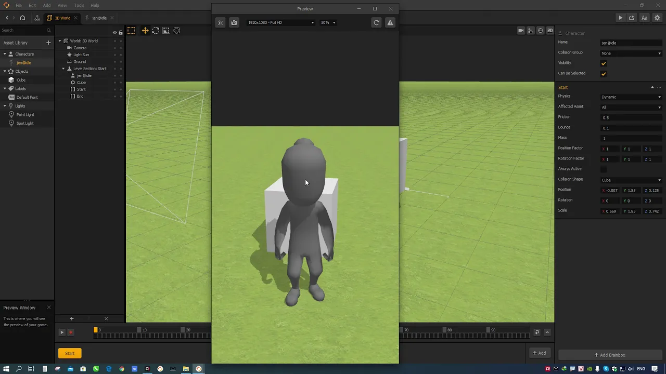Open the mind map hierarchy icon
666x374 pixels.
[37, 18]
